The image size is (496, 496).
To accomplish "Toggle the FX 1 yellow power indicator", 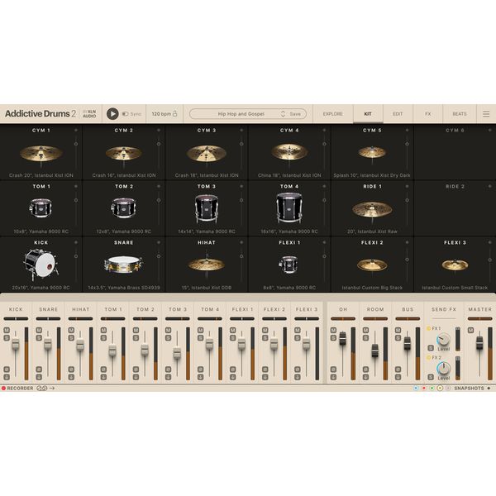I will pos(428,329).
